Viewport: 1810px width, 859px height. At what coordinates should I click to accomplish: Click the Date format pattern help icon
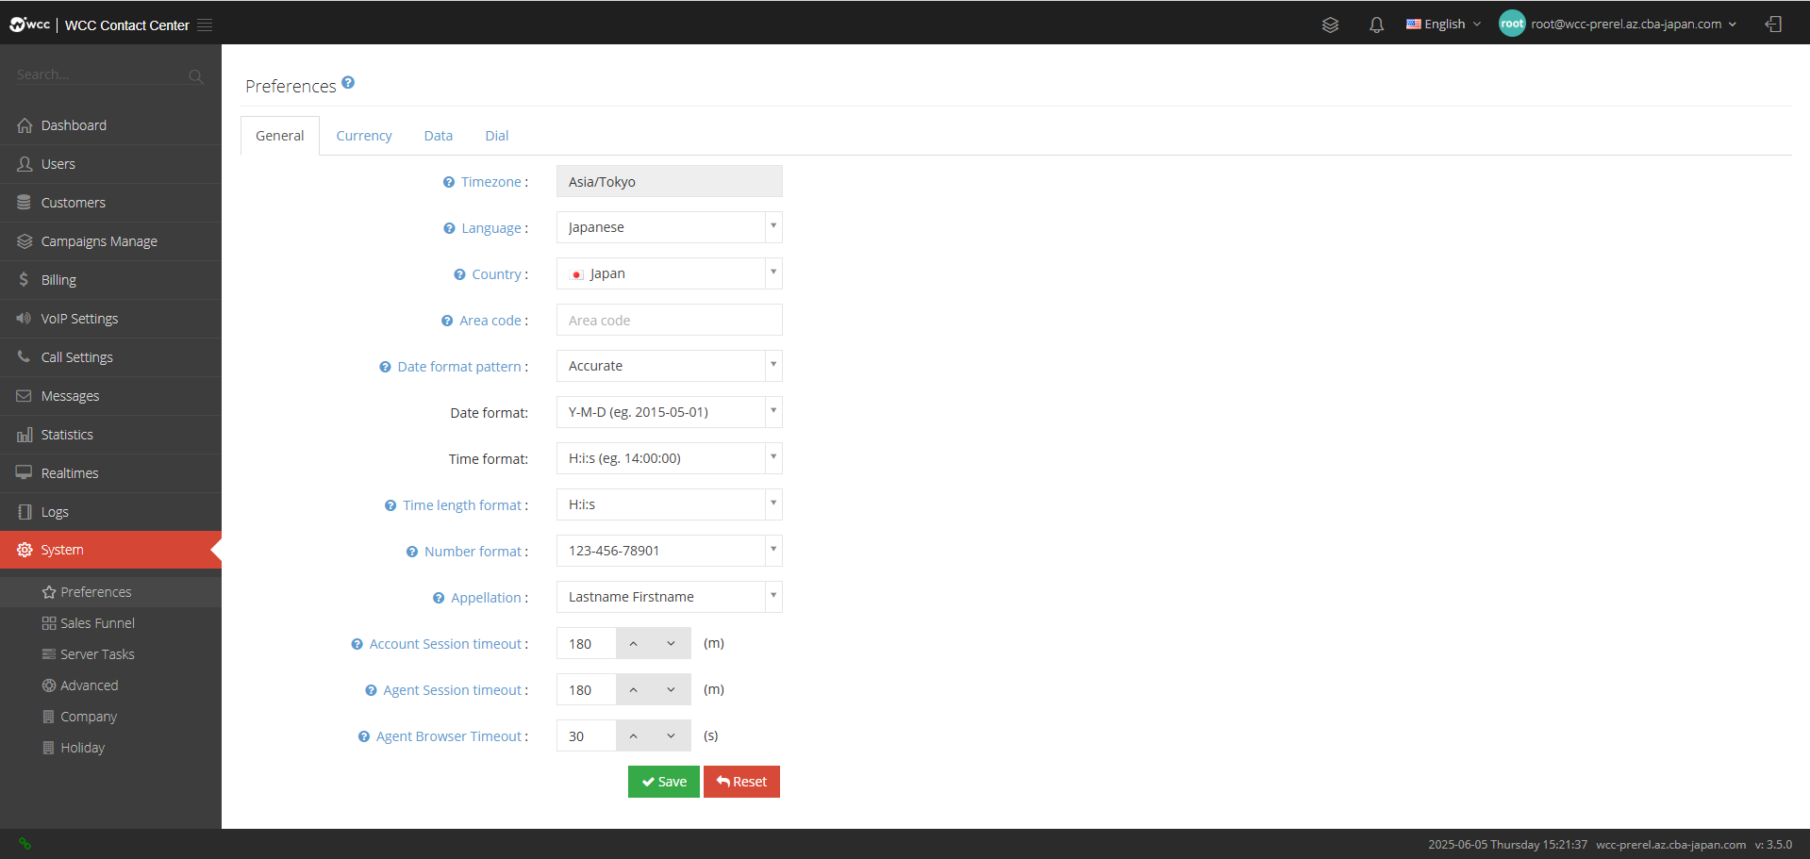[385, 367]
